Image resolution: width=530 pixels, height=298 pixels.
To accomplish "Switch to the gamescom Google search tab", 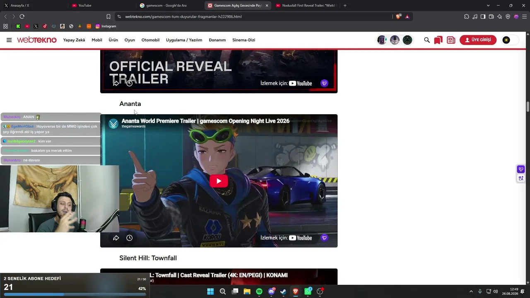I will [169, 5].
